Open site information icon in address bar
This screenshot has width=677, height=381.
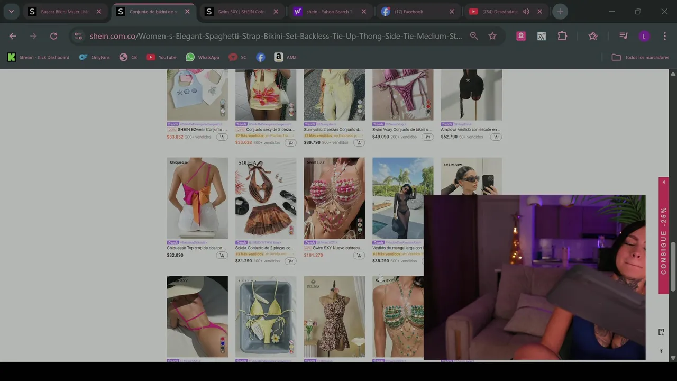78,36
